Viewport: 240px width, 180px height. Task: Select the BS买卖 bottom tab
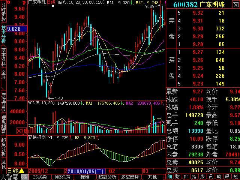pyautogui.click(x=40, y=177)
